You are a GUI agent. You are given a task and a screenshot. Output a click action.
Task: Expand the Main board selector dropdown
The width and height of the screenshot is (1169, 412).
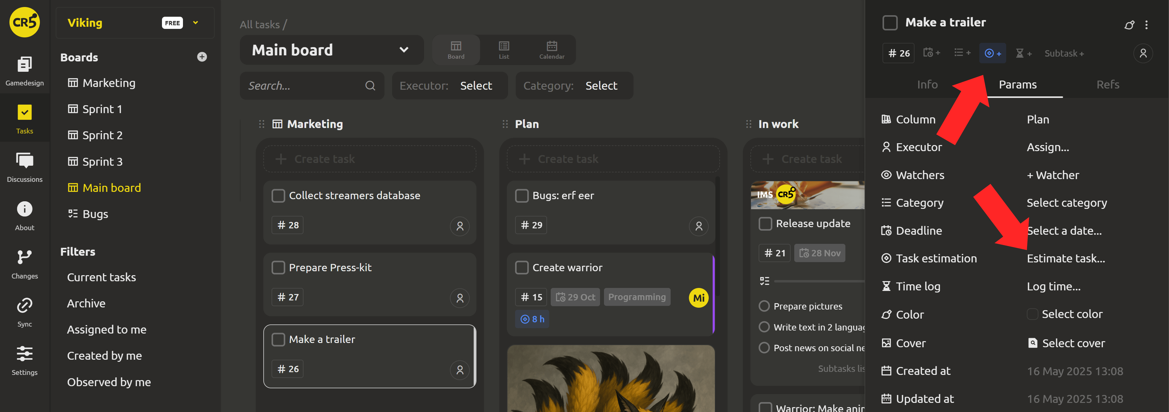(x=332, y=50)
